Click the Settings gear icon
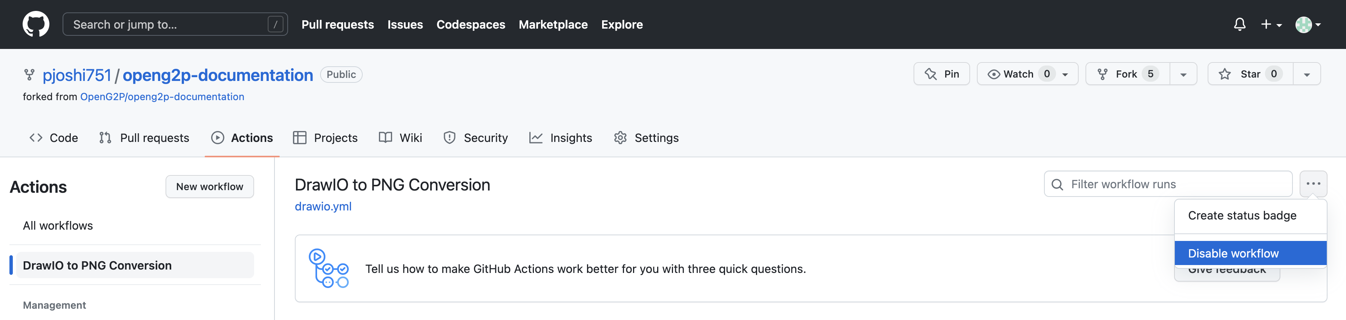The height and width of the screenshot is (320, 1346). pyautogui.click(x=620, y=138)
